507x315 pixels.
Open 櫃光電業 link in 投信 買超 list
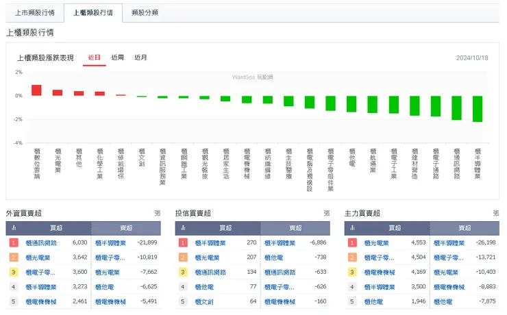tap(207, 257)
